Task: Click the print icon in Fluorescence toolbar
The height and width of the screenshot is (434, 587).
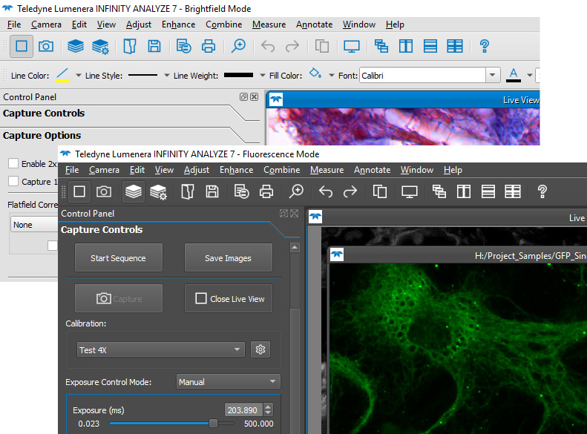Action: pos(266,191)
